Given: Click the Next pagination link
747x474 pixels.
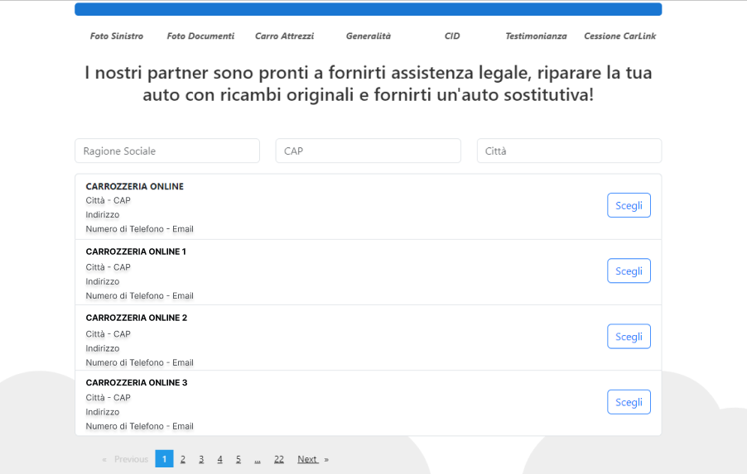Looking at the screenshot, I should [308, 459].
